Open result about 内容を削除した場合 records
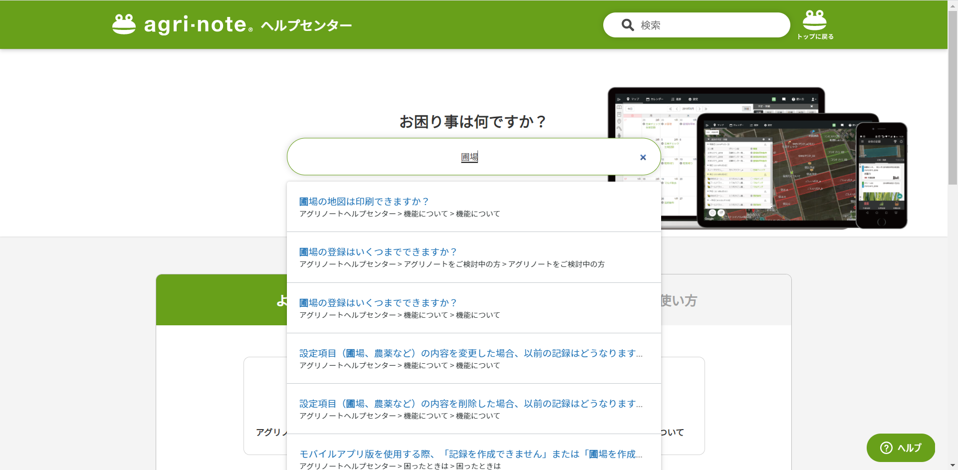The height and width of the screenshot is (470, 958). [x=471, y=404]
